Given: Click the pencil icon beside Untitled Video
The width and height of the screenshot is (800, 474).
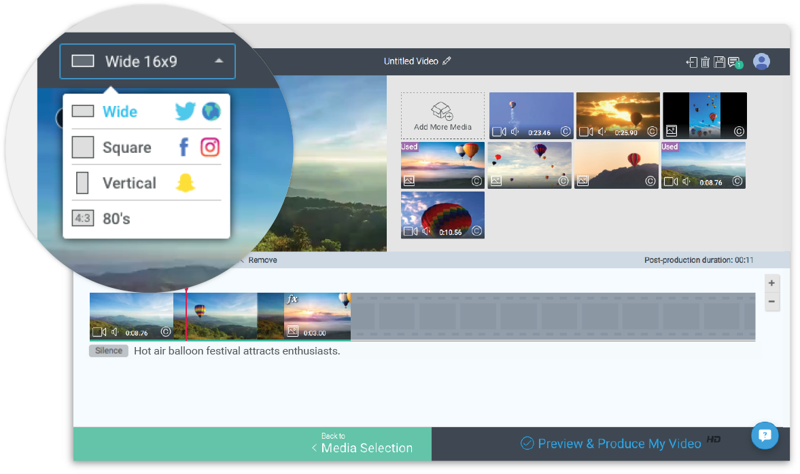Looking at the screenshot, I should coord(447,60).
